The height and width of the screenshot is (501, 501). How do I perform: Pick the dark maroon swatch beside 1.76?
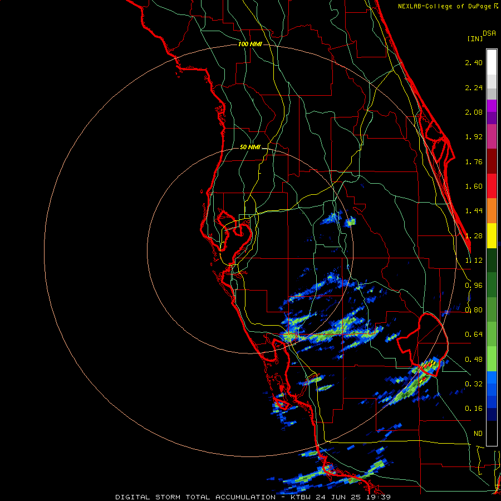tap(492, 161)
